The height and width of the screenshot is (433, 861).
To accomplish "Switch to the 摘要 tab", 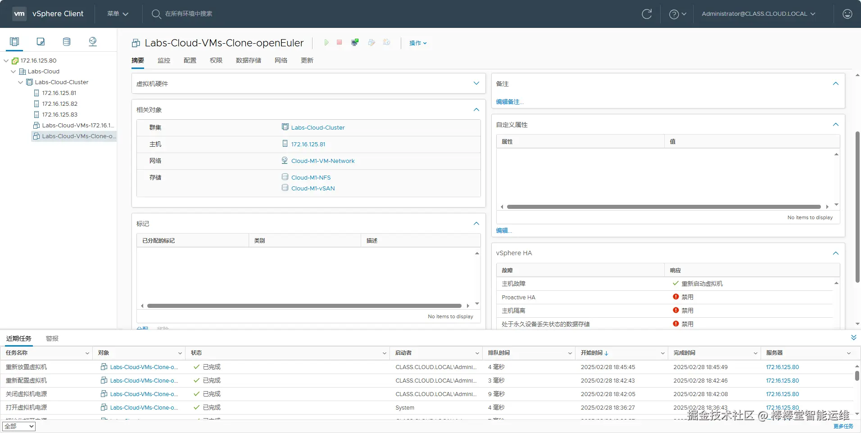I will [138, 60].
